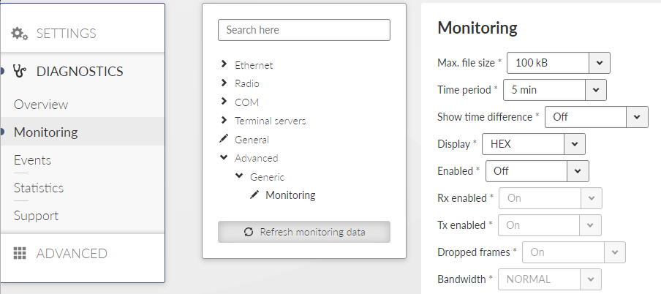The width and height of the screenshot is (661, 294).
Task: Open the Enabled Off dropdown
Action: pos(537,171)
